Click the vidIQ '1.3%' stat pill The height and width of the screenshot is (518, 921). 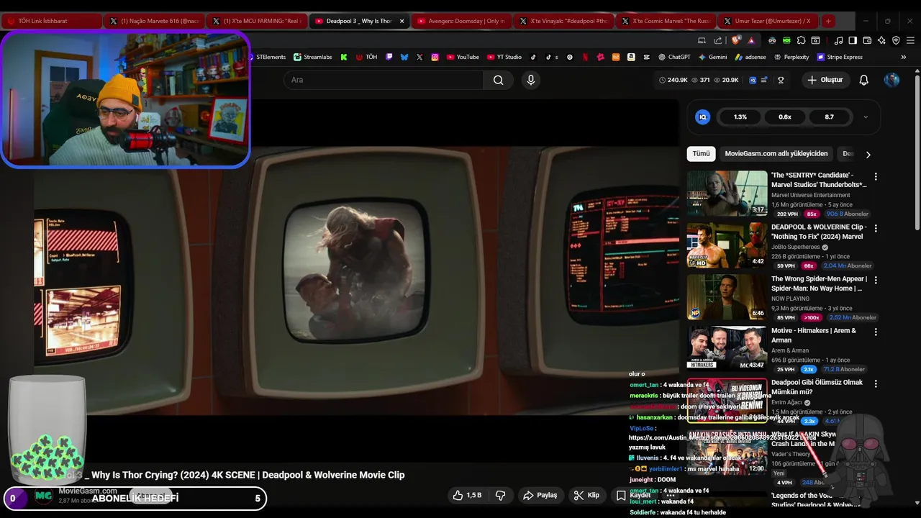740,117
